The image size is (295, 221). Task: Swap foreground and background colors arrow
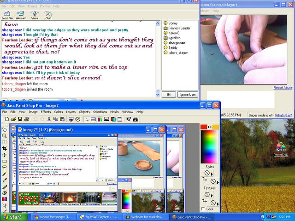click(210, 127)
